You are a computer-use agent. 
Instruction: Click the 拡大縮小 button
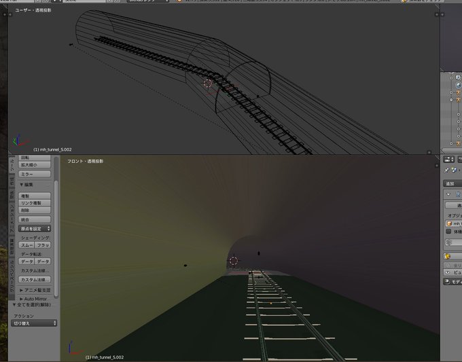(35, 165)
